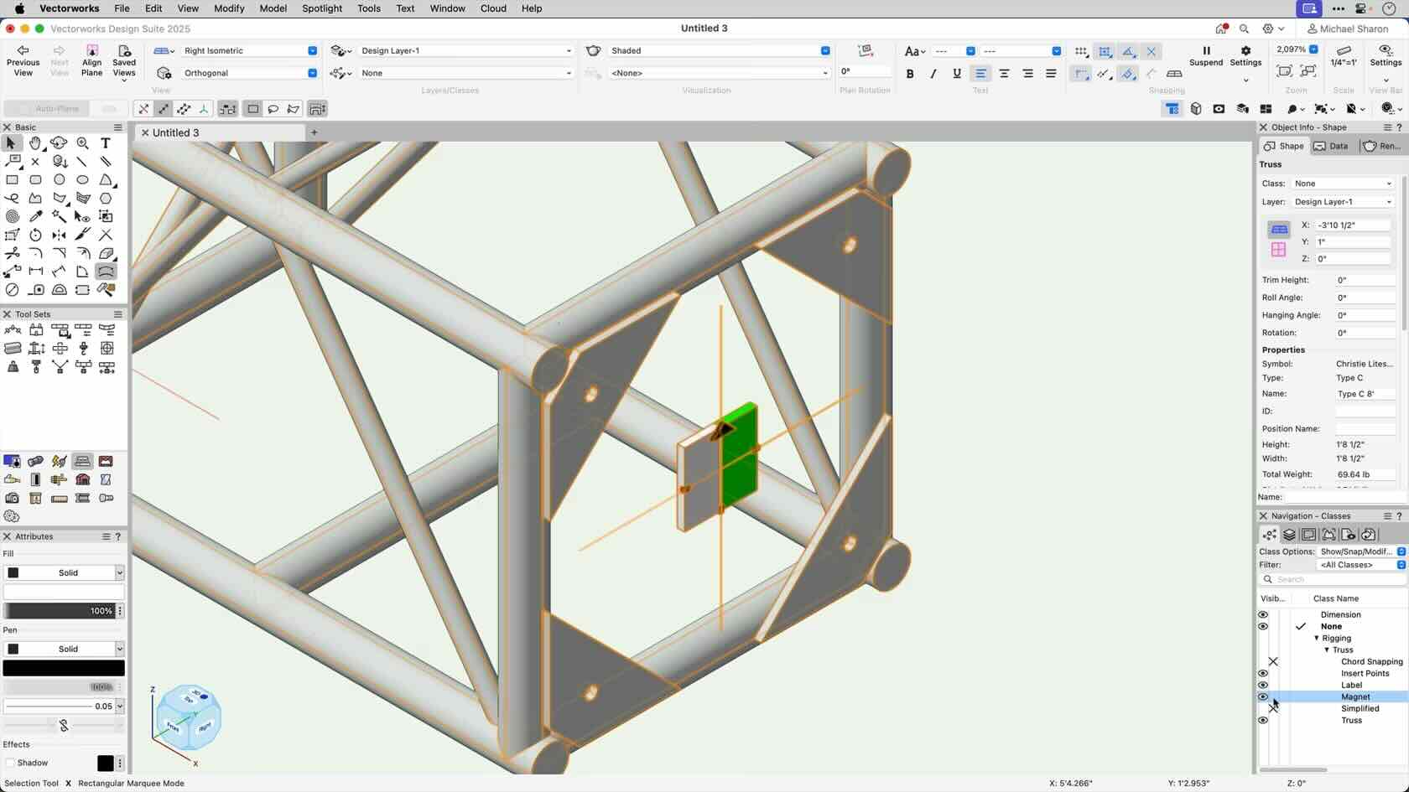Toggle visibility of Dimension class
The height and width of the screenshot is (792, 1409).
[1263, 614]
